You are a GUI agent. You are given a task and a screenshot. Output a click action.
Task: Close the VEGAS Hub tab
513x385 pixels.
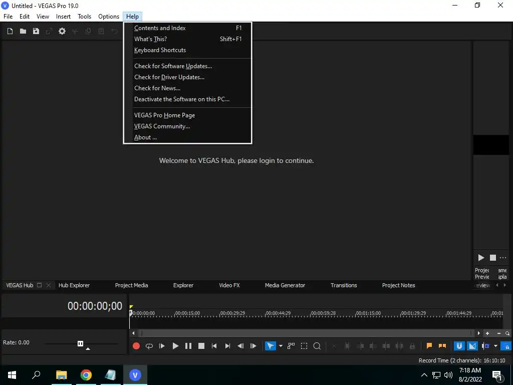tap(49, 285)
